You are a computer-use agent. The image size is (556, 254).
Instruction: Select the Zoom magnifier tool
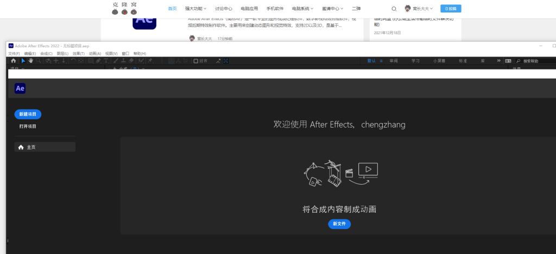pos(39,61)
